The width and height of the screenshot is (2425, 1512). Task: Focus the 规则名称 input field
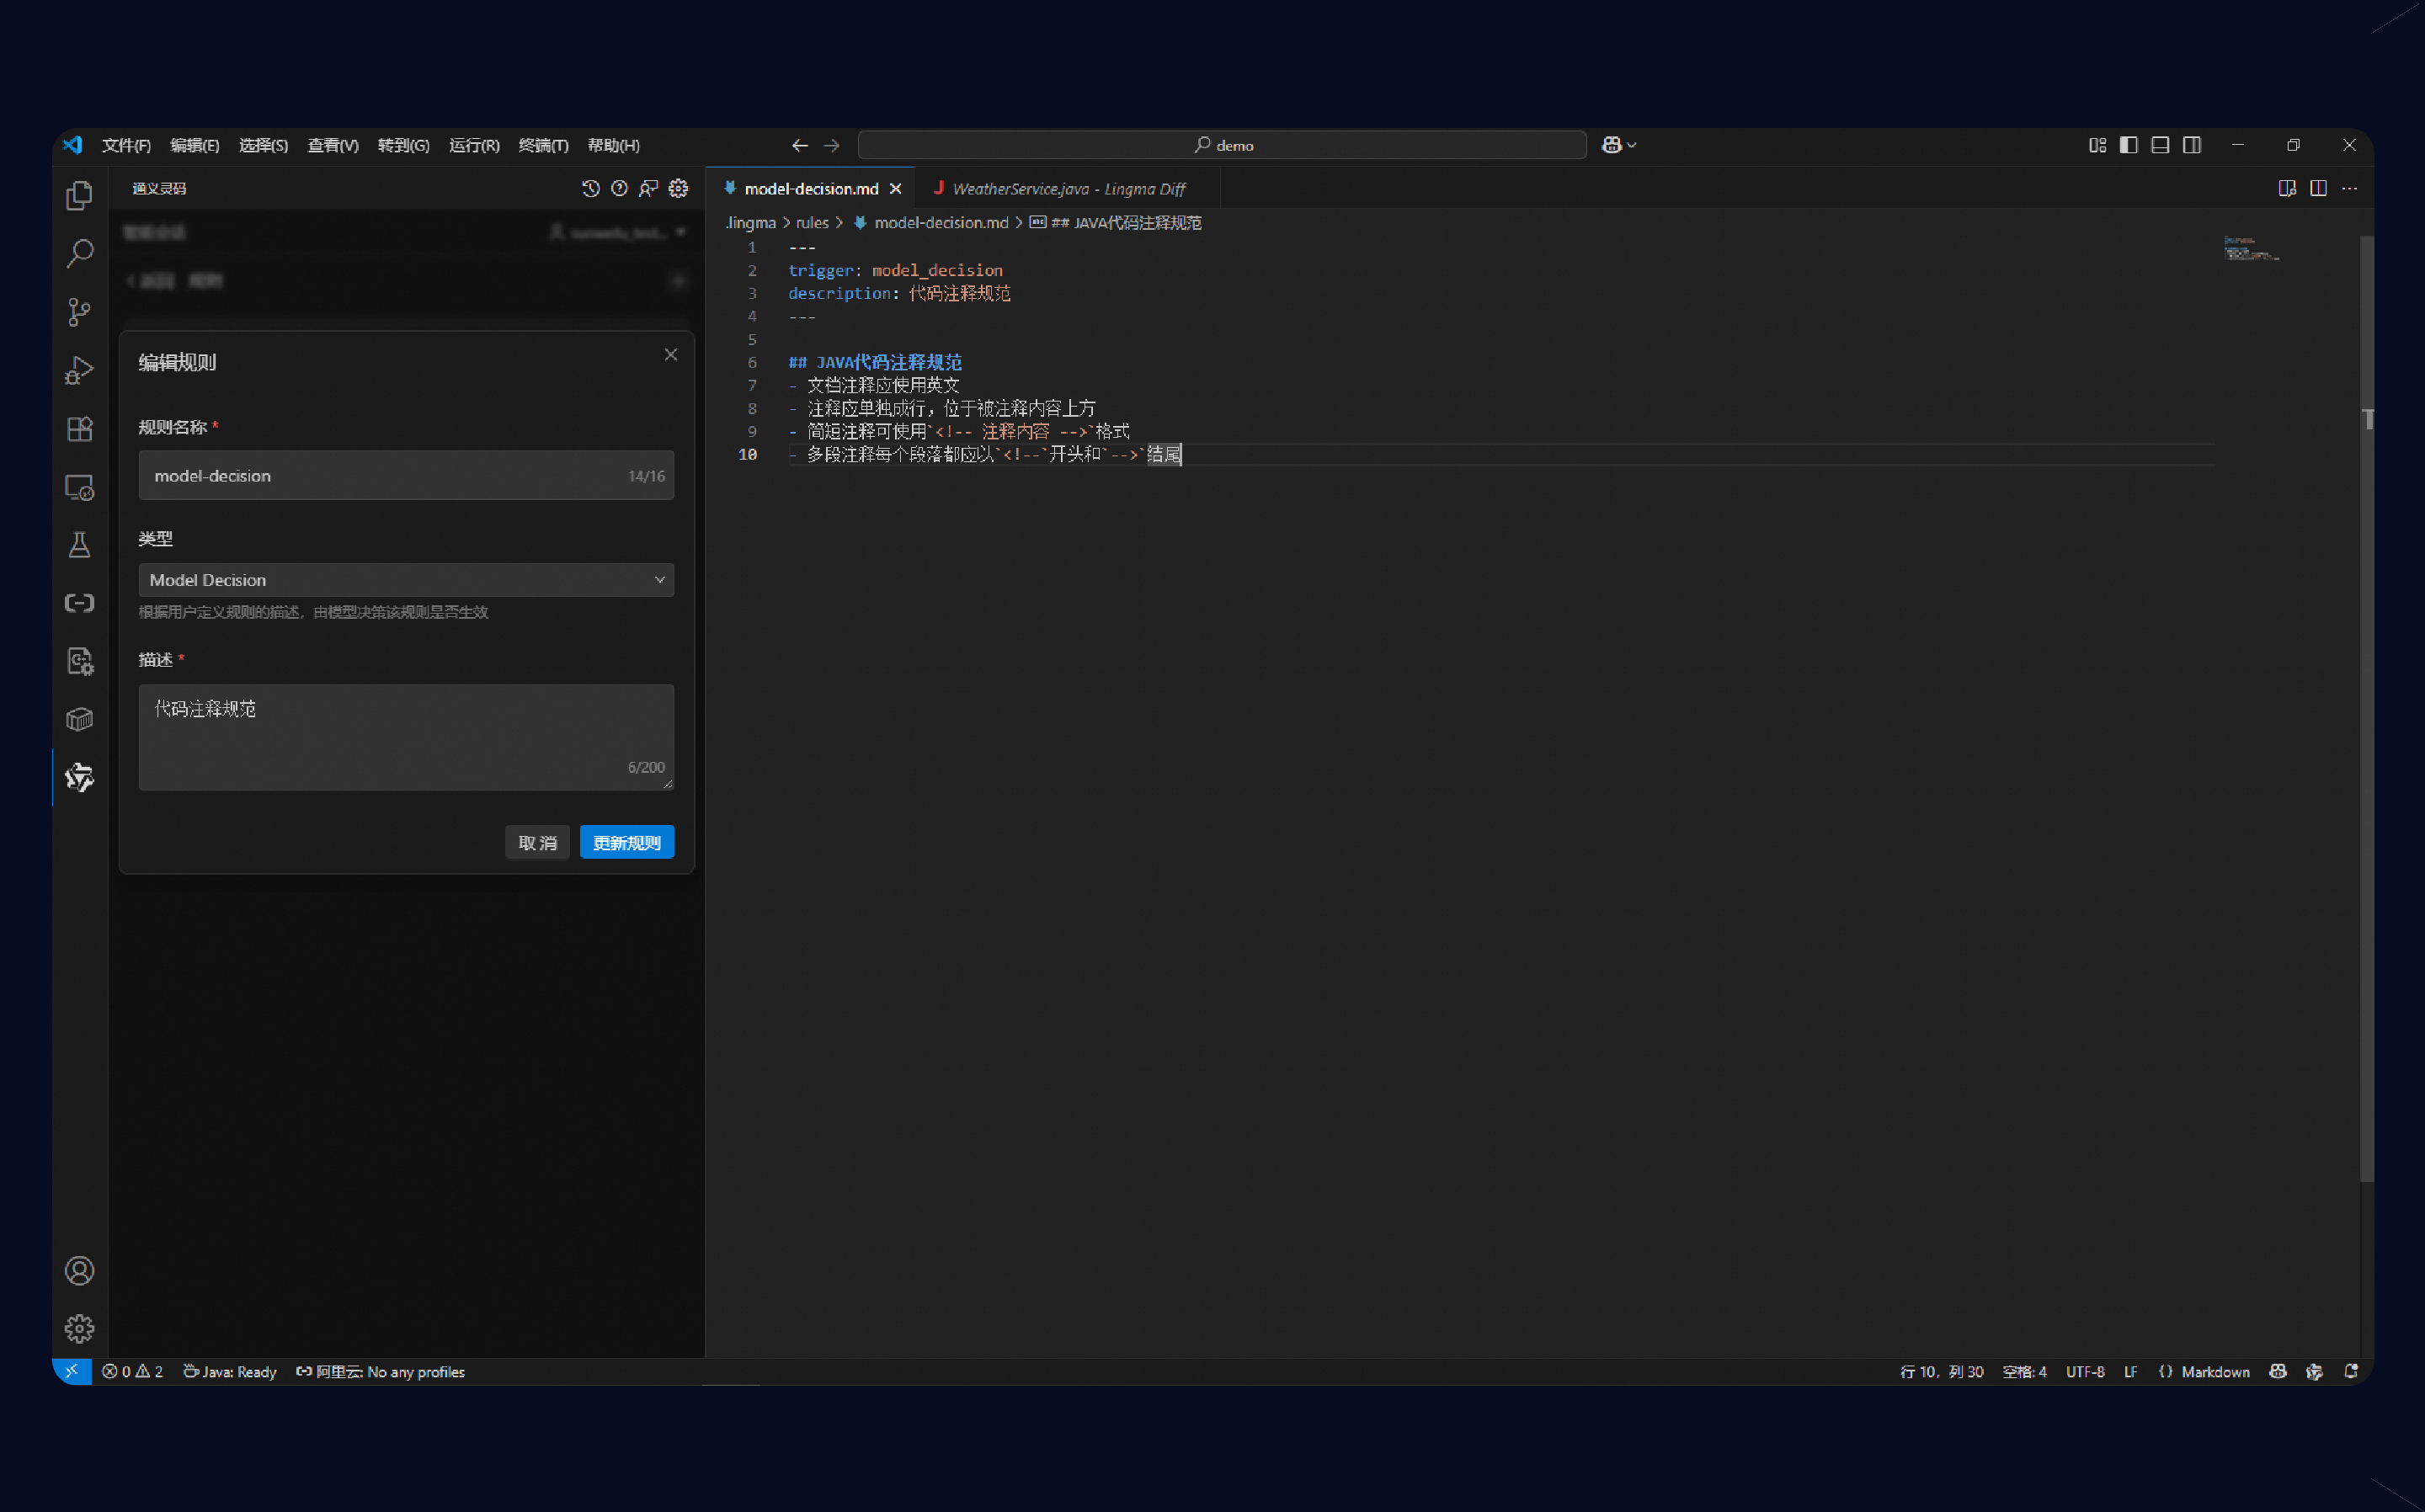point(406,475)
